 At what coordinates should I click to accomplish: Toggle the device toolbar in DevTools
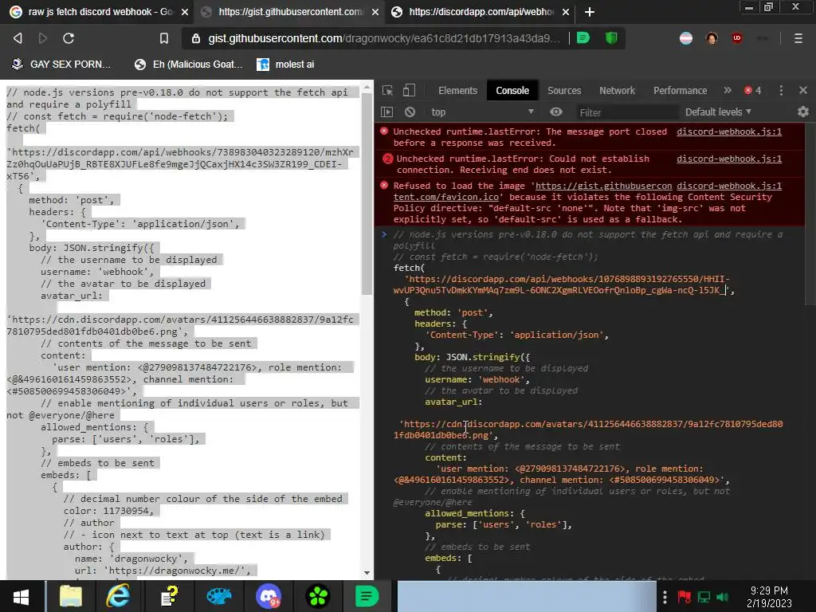coord(409,91)
